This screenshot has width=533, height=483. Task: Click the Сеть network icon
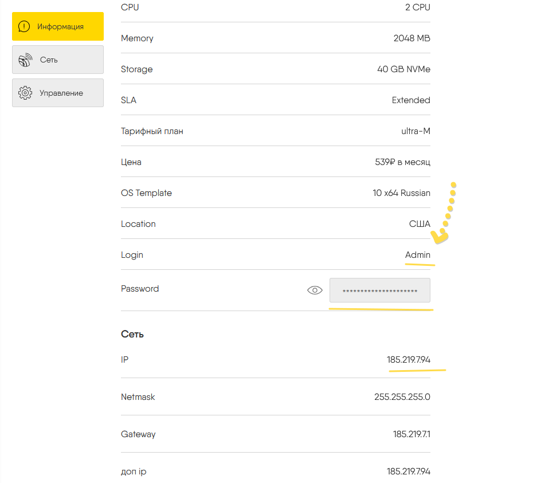25,60
